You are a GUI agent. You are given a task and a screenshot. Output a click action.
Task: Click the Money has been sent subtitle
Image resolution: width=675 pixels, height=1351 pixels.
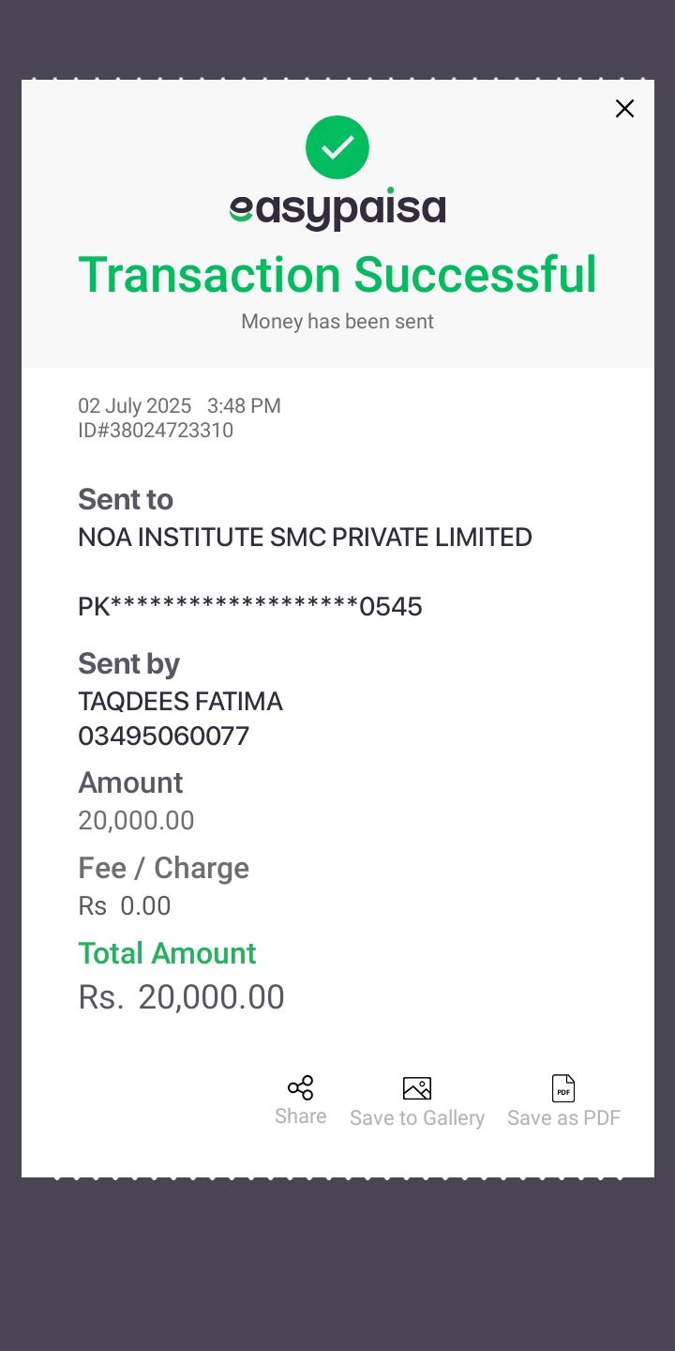pos(337,322)
